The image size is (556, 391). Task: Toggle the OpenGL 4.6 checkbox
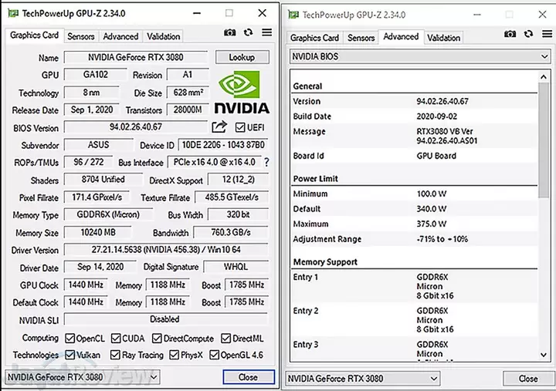214,355
